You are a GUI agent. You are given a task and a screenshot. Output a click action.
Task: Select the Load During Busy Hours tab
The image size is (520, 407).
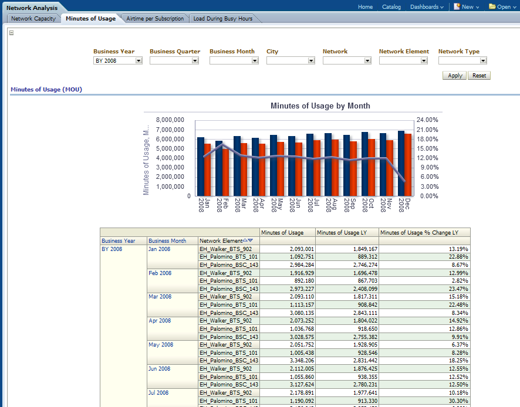click(223, 19)
